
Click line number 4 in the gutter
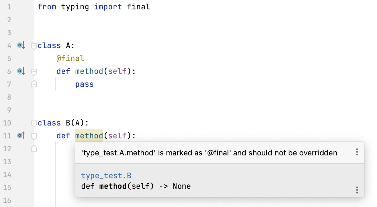(x=9, y=45)
